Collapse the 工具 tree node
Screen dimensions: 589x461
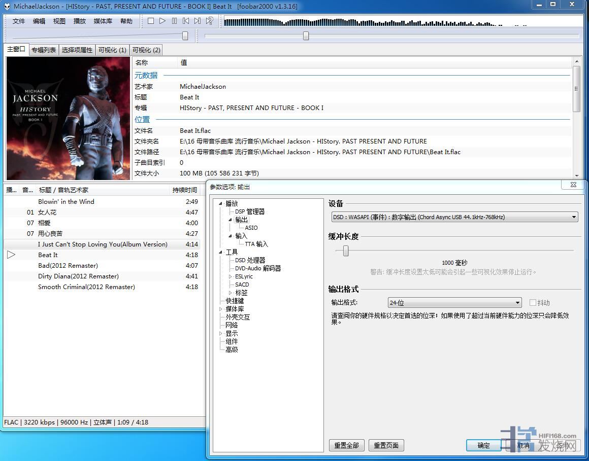coord(221,252)
